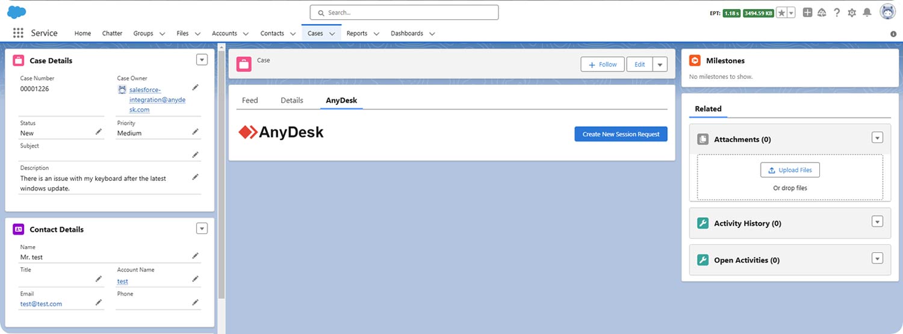Open the notifications bell
The height and width of the screenshot is (334, 903).
867,13
